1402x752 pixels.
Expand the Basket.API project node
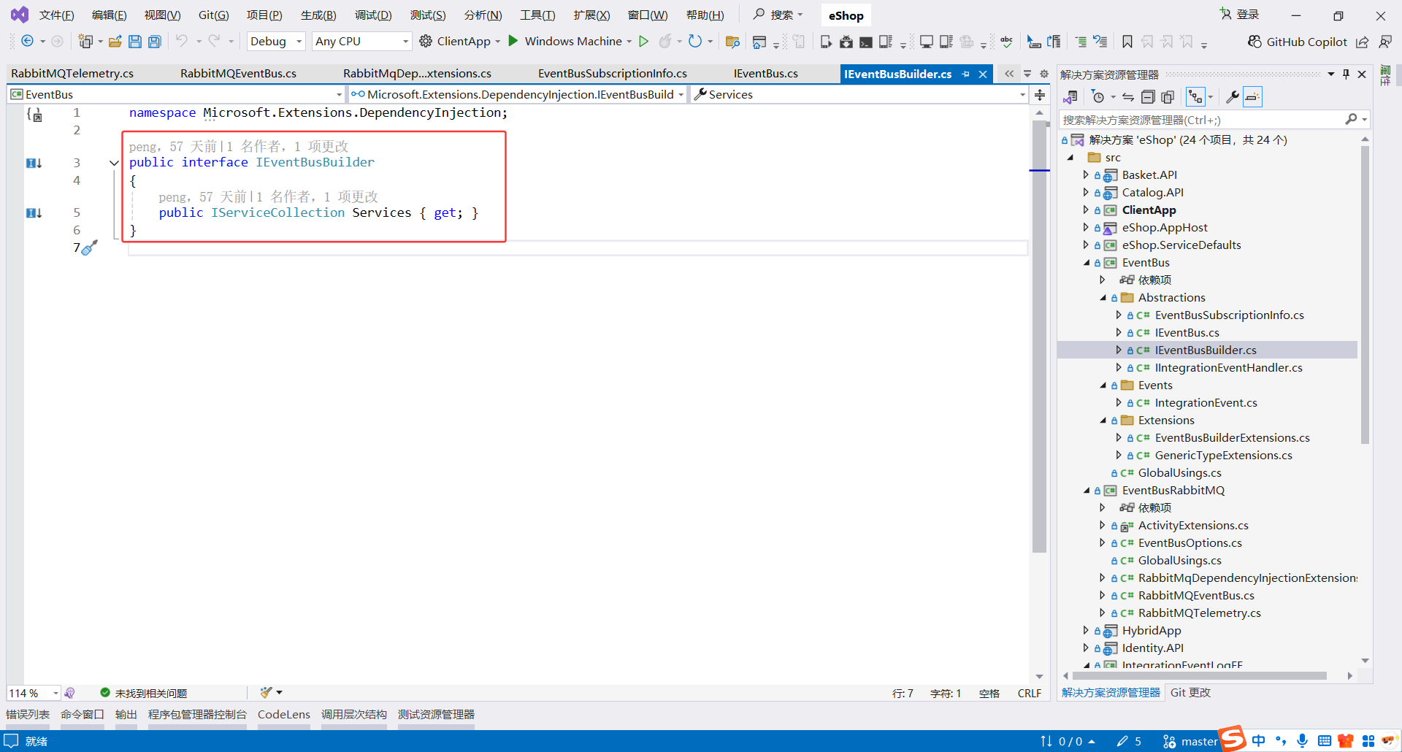[x=1086, y=175]
